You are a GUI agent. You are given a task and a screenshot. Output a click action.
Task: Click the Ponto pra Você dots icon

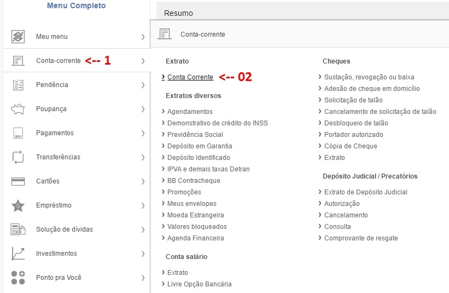coord(18,278)
